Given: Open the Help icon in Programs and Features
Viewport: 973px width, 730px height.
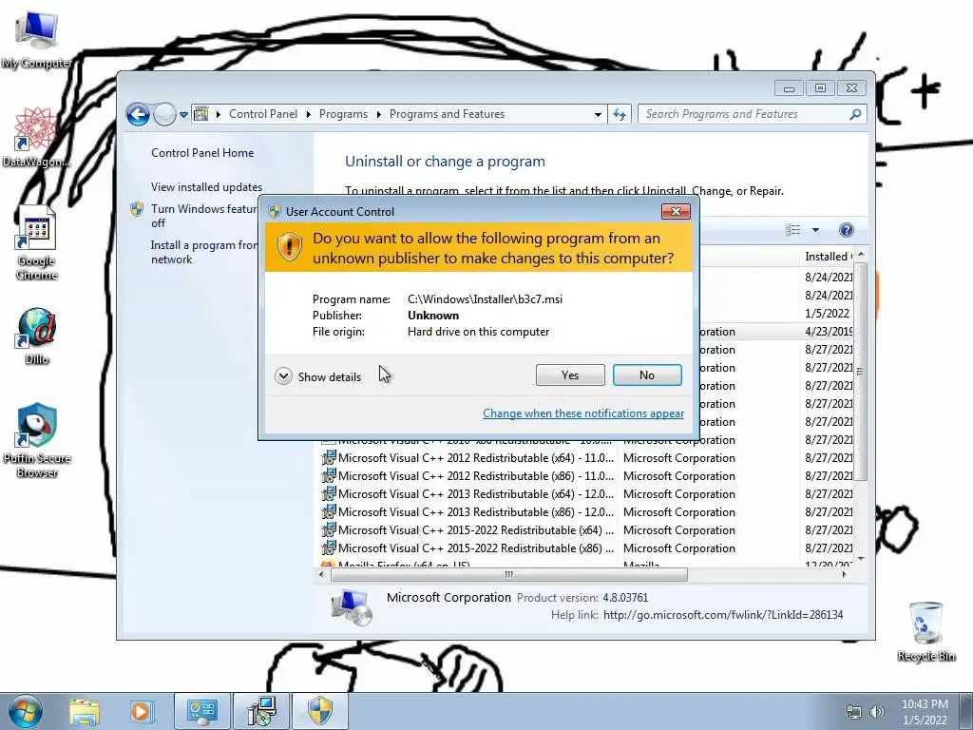Looking at the screenshot, I should click(847, 230).
